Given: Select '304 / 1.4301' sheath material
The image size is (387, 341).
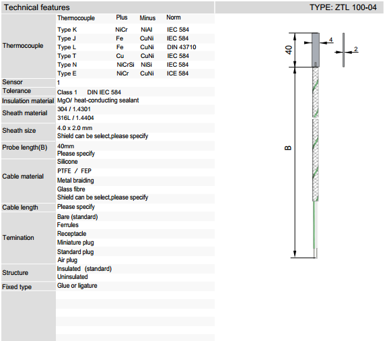Looking at the screenshot, I should 74,109.
